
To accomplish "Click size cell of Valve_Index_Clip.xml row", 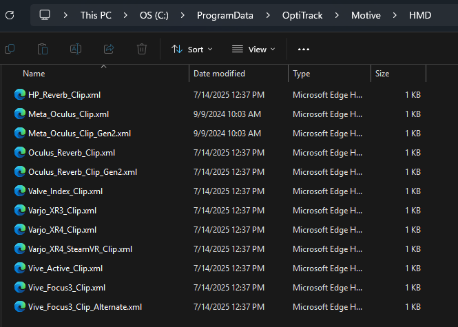I will [x=413, y=191].
